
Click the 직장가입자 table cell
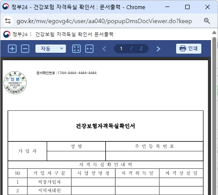point(49,182)
